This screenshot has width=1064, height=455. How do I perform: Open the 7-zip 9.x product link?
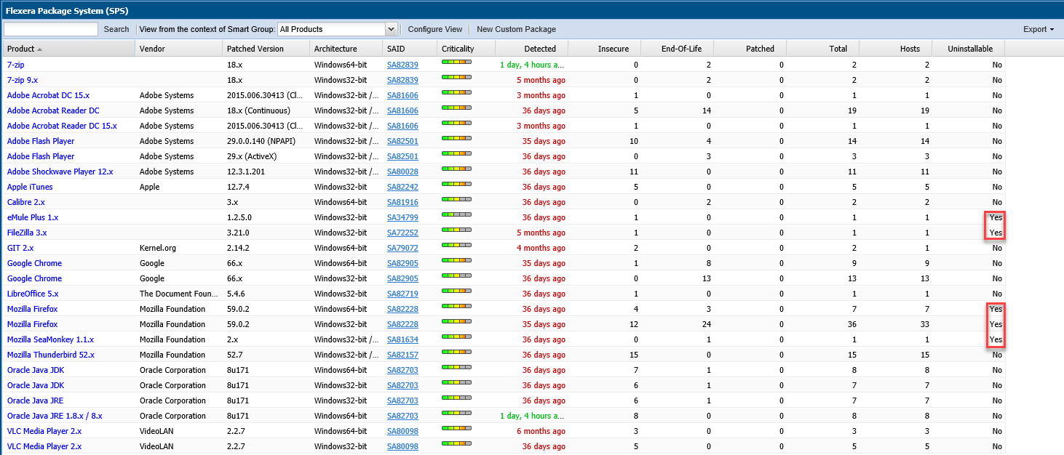(x=23, y=80)
